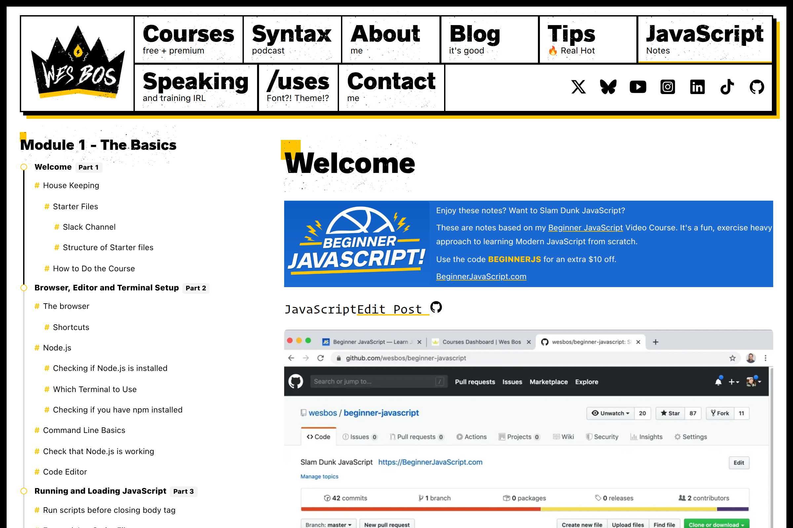Select the JavaScript Notes nav item

coord(705,39)
